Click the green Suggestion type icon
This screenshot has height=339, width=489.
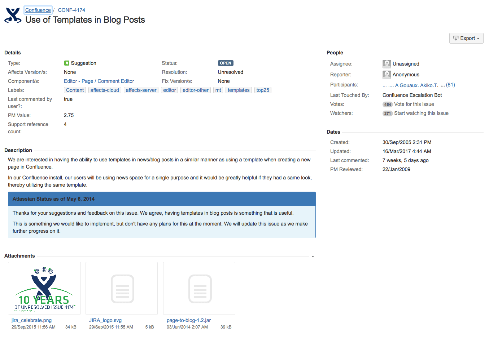[66, 63]
